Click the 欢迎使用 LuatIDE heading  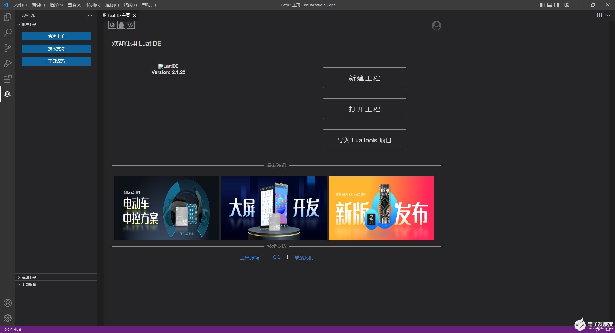136,44
